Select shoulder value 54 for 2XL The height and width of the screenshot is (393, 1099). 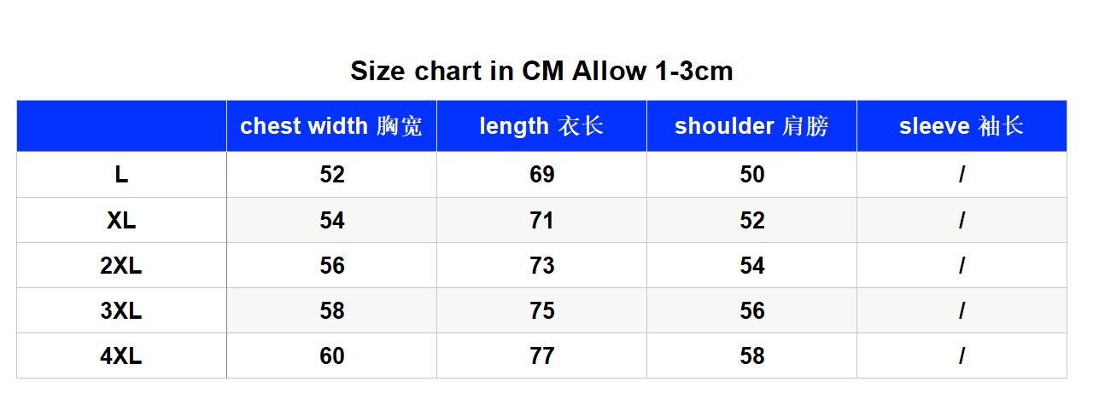coord(751,265)
